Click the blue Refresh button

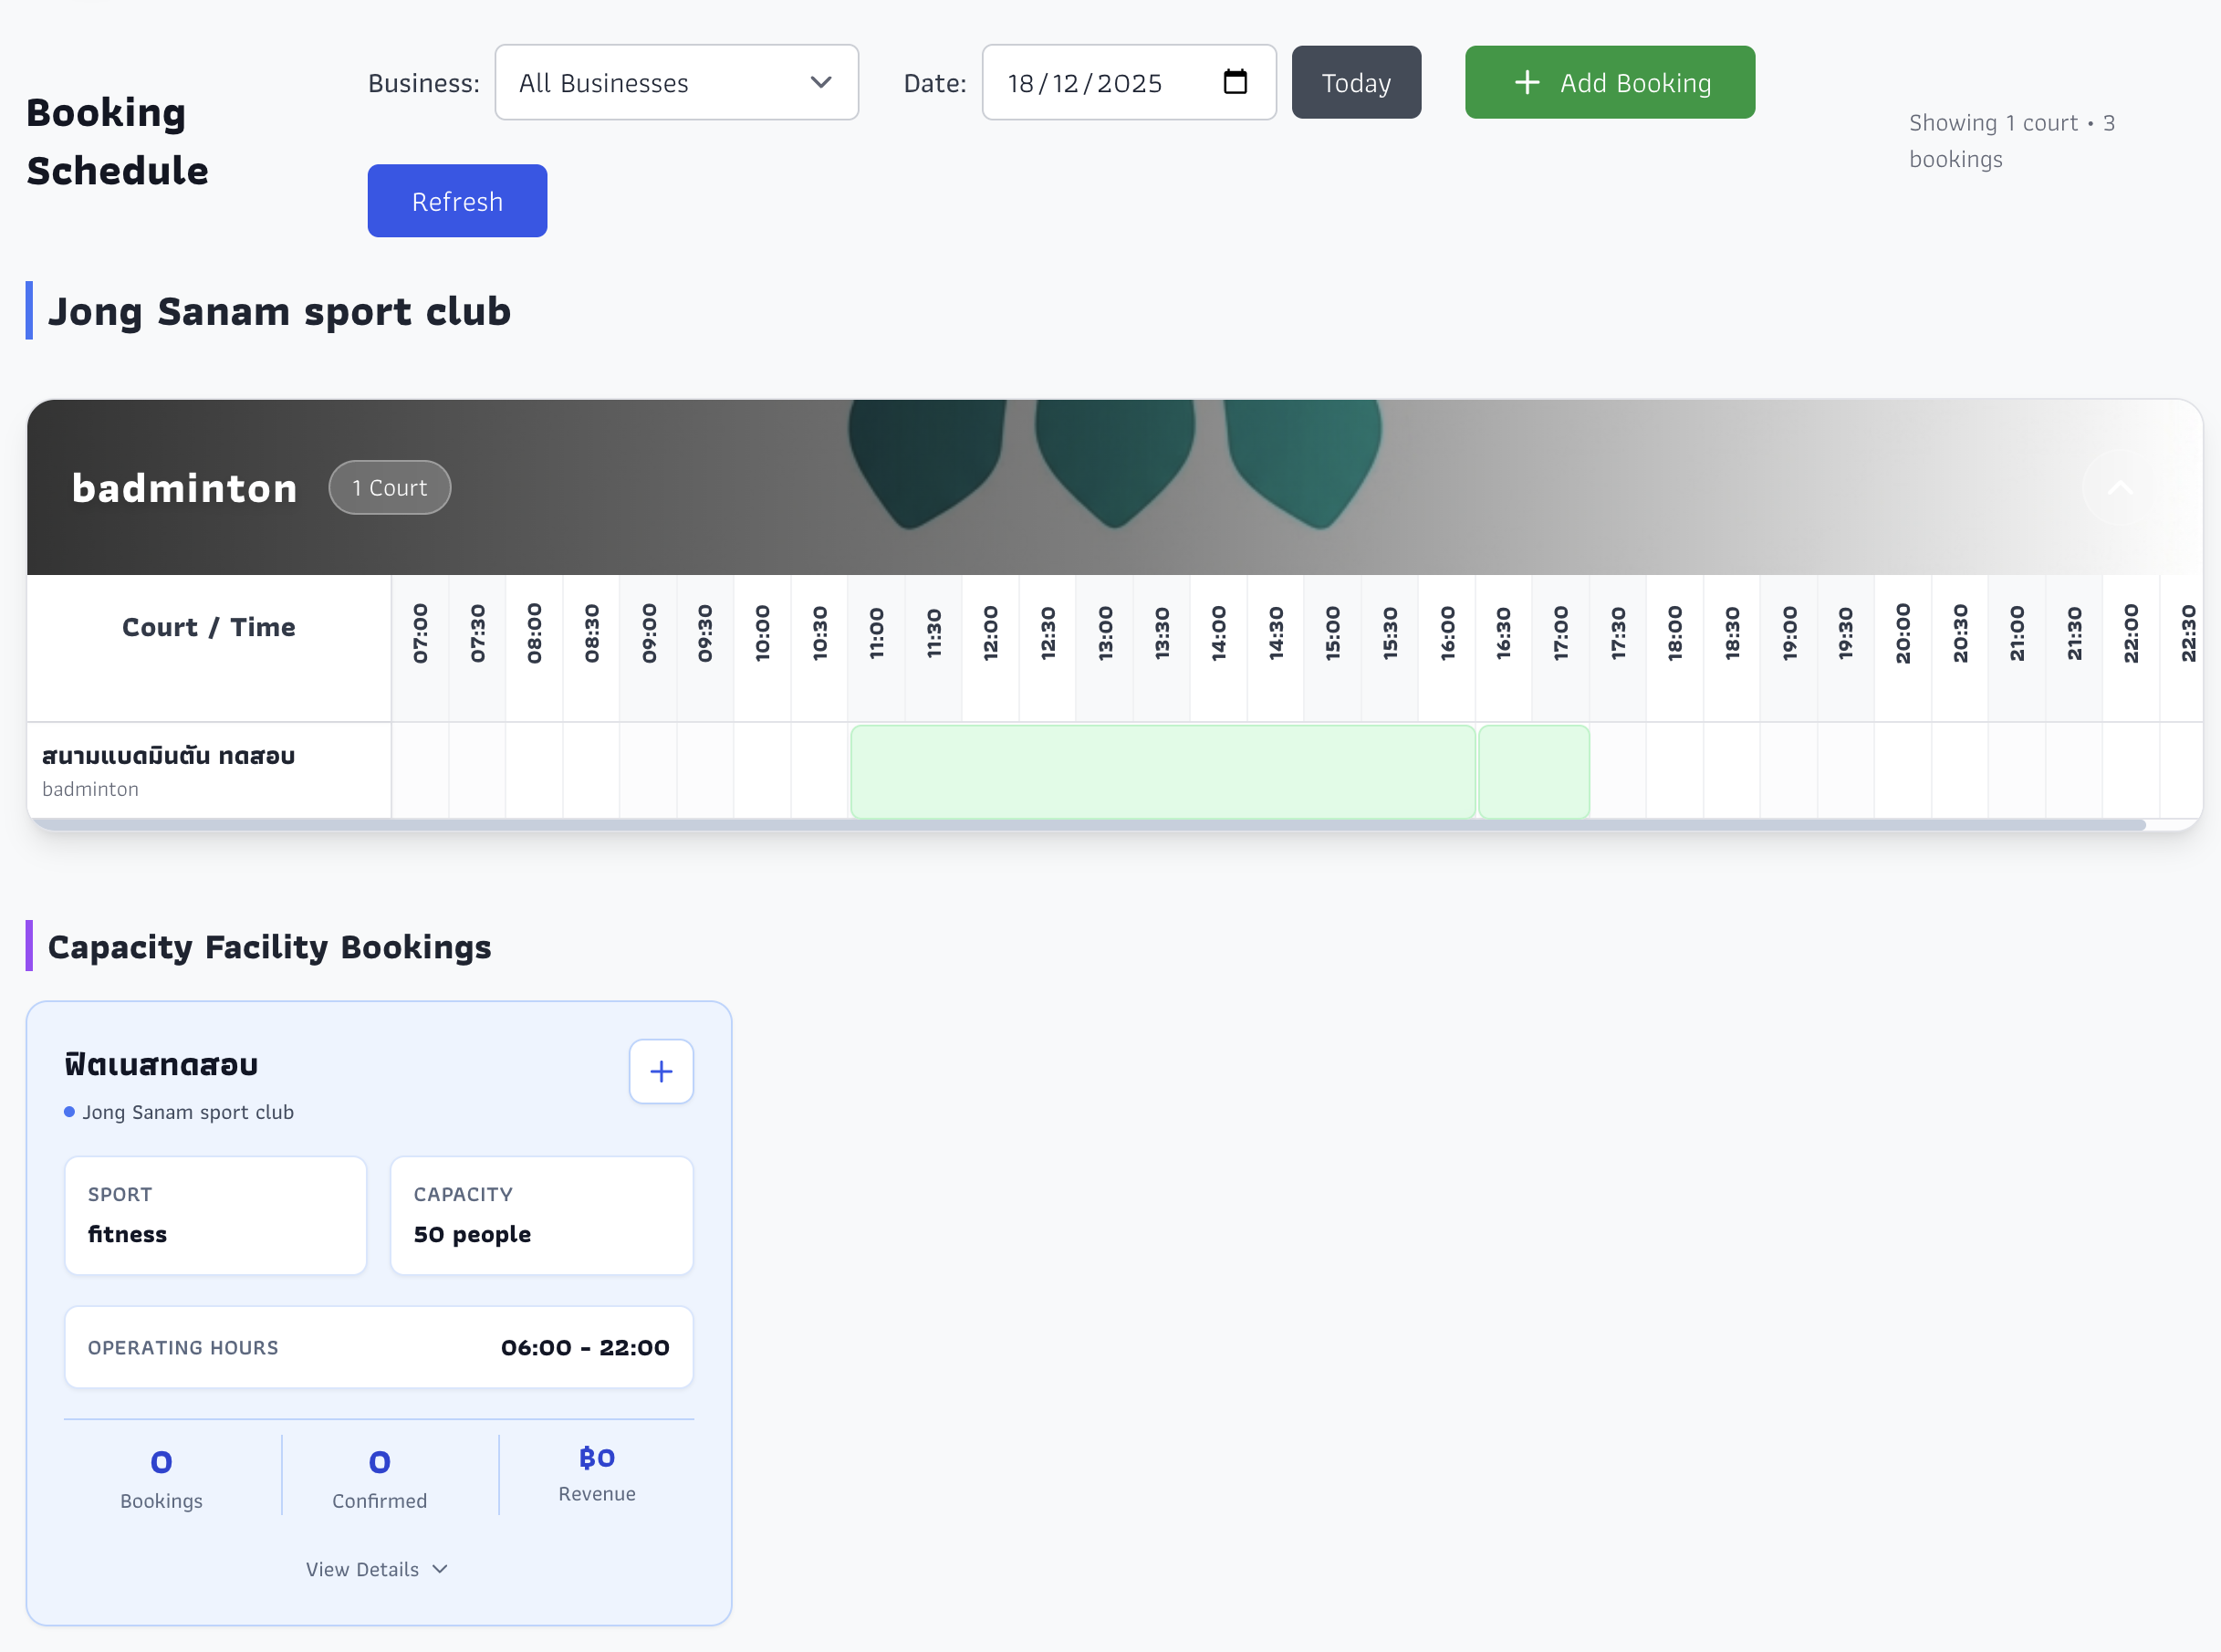[x=457, y=201]
